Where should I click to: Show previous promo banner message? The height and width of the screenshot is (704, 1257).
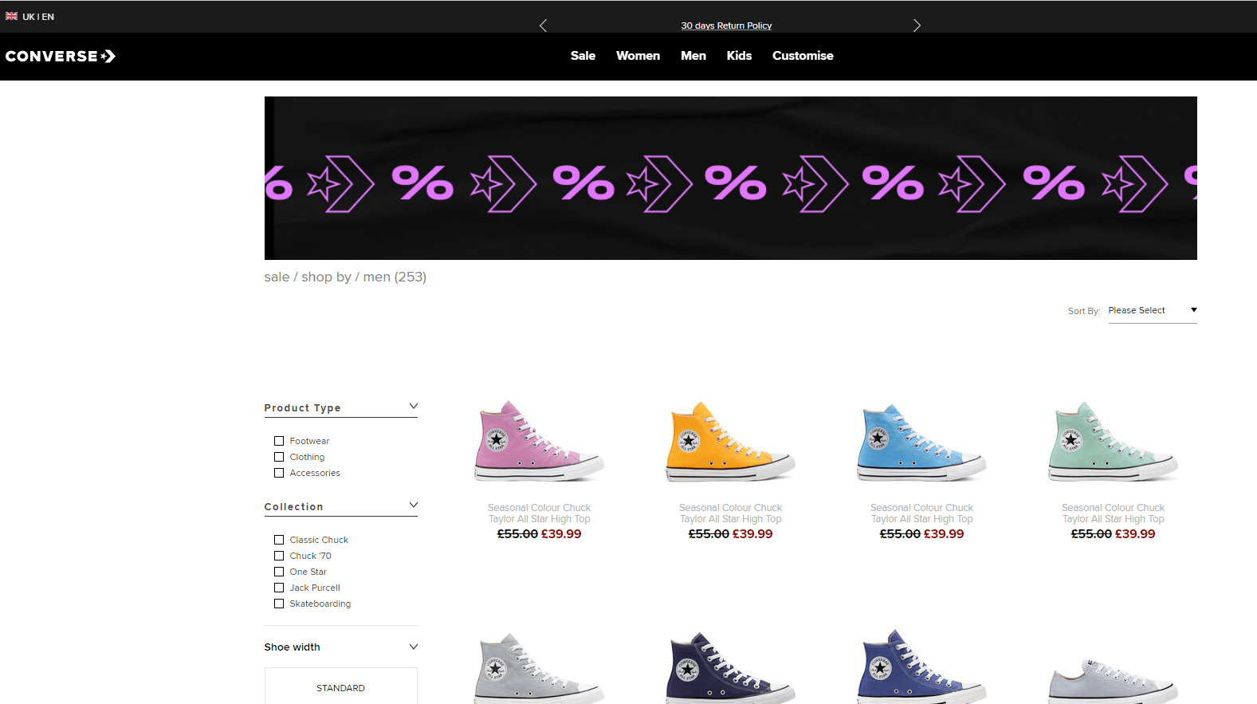pos(543,26)
